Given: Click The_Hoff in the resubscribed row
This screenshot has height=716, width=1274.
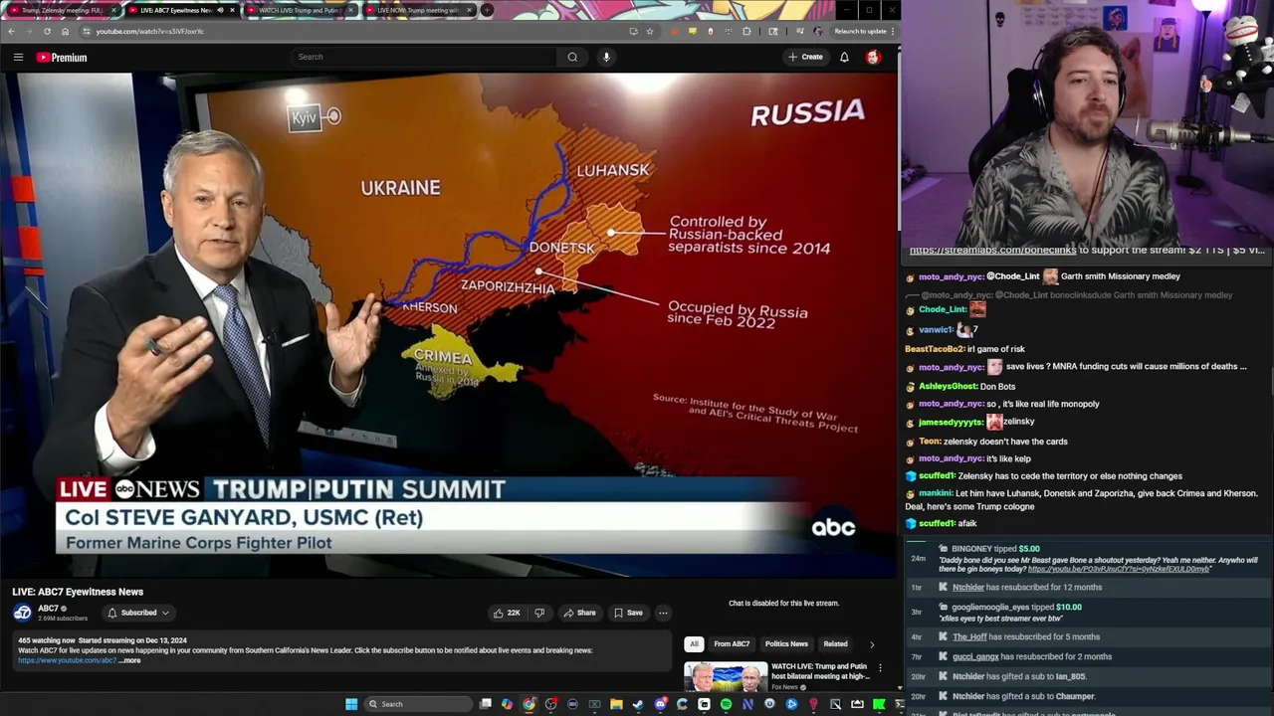Looking at the screenshot, I should (969, 637).
